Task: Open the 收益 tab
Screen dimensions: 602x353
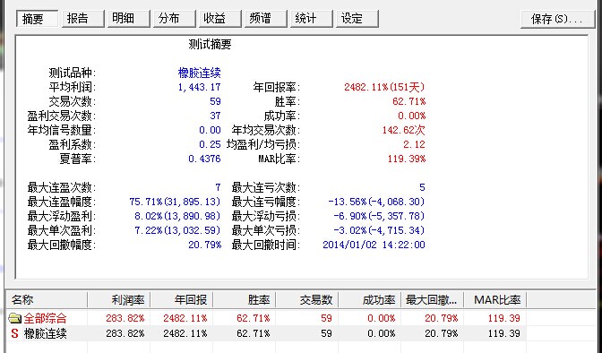Action: point(219,19)
